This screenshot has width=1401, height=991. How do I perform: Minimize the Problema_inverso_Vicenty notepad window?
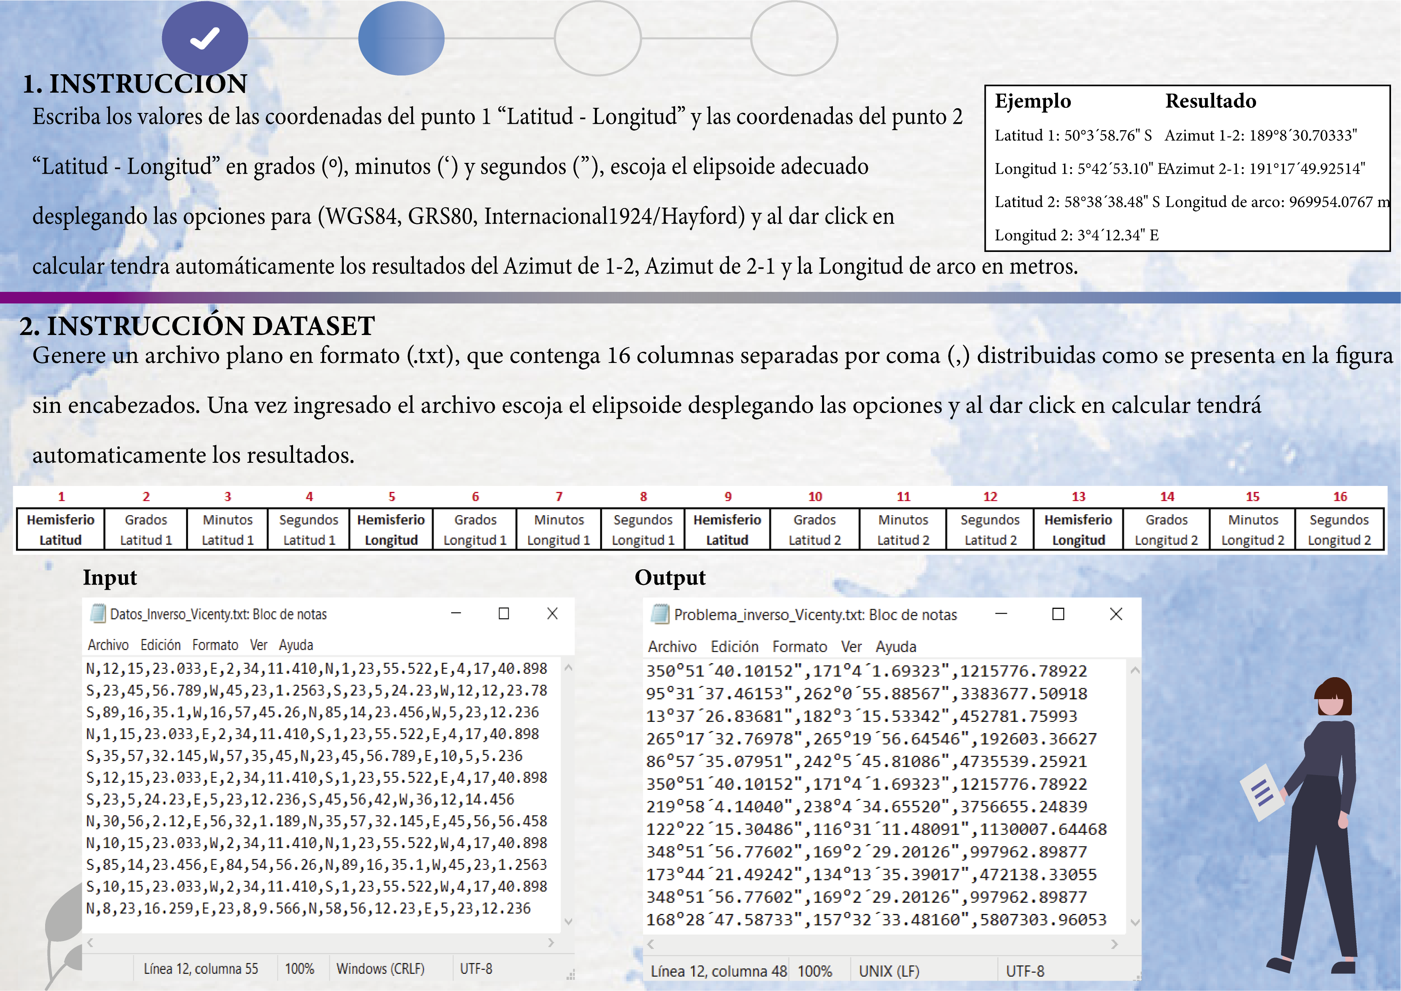click(x=1001, y=614)
